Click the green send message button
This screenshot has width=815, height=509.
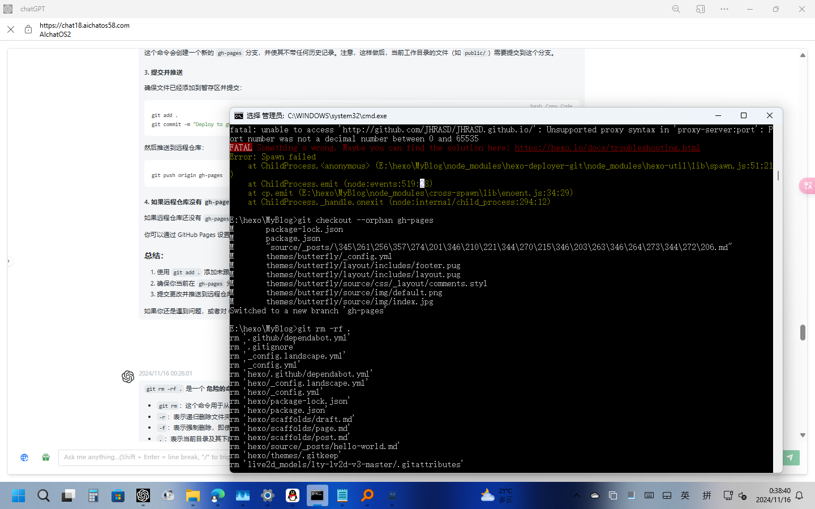coord(790,458)
